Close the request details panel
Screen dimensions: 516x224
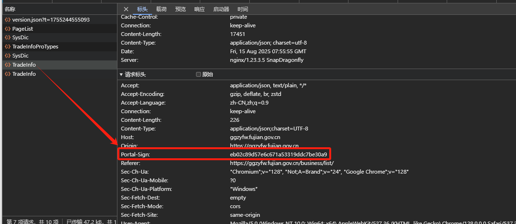pos(126,9)
